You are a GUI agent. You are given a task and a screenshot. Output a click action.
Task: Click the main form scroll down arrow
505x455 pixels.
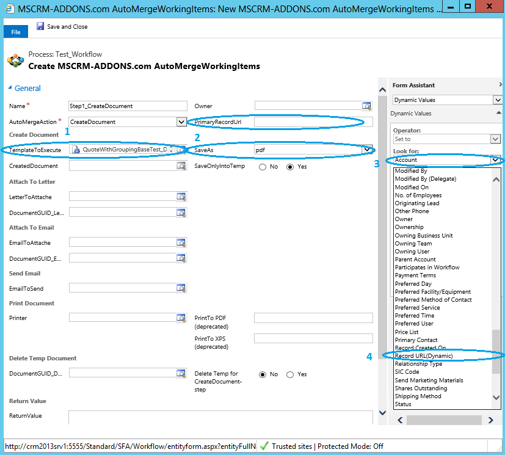click(x=382, y=412)
